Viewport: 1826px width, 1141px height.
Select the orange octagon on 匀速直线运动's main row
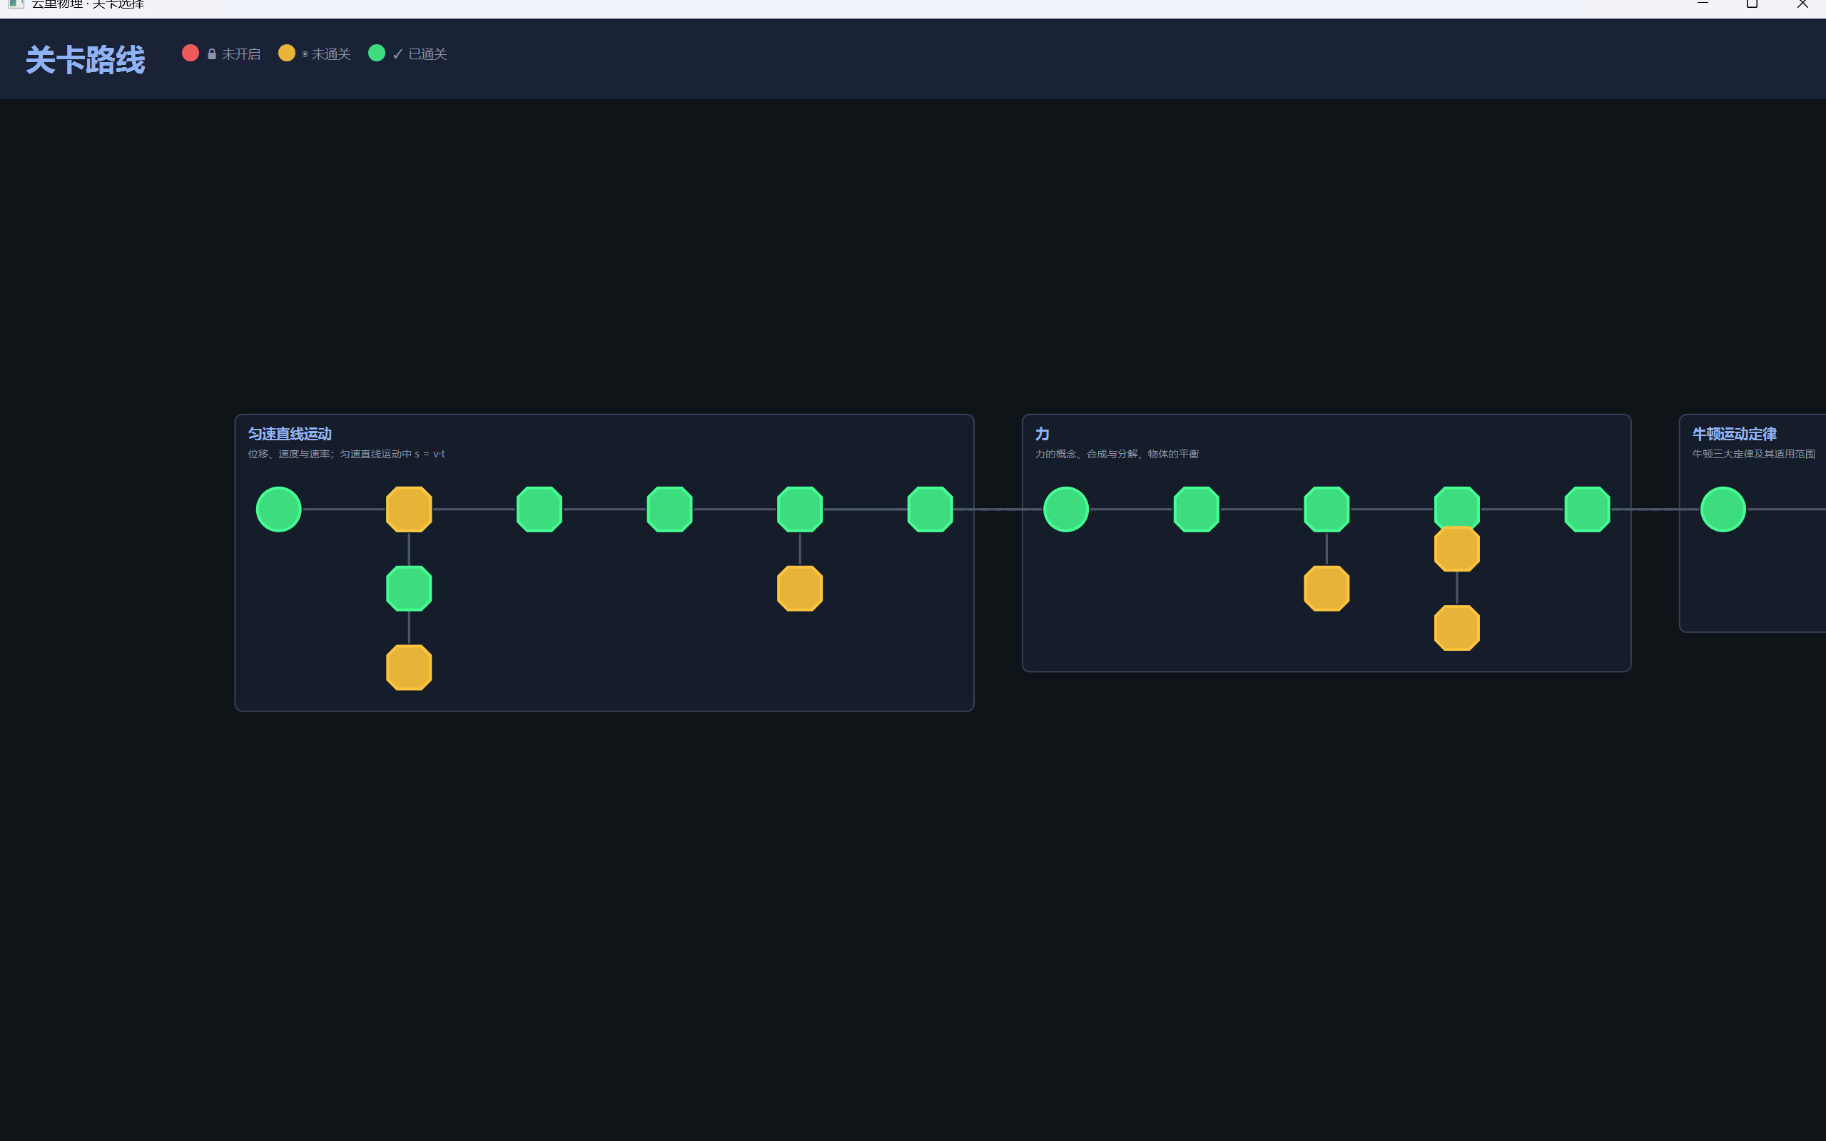pos(409,509)
